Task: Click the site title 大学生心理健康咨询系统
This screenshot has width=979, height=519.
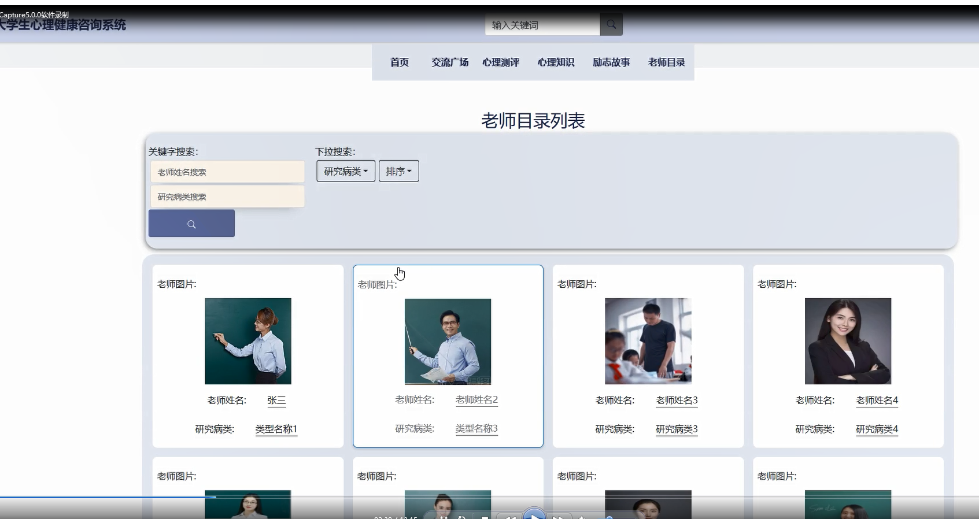Action: pyautogui.click(x=62, y=25)
